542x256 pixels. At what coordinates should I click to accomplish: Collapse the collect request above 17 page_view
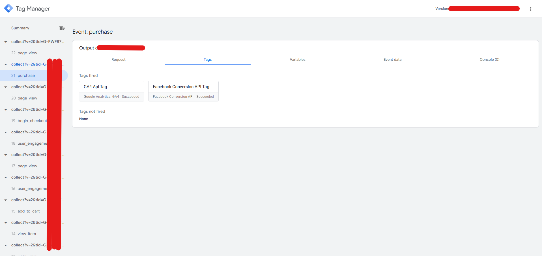6,155
